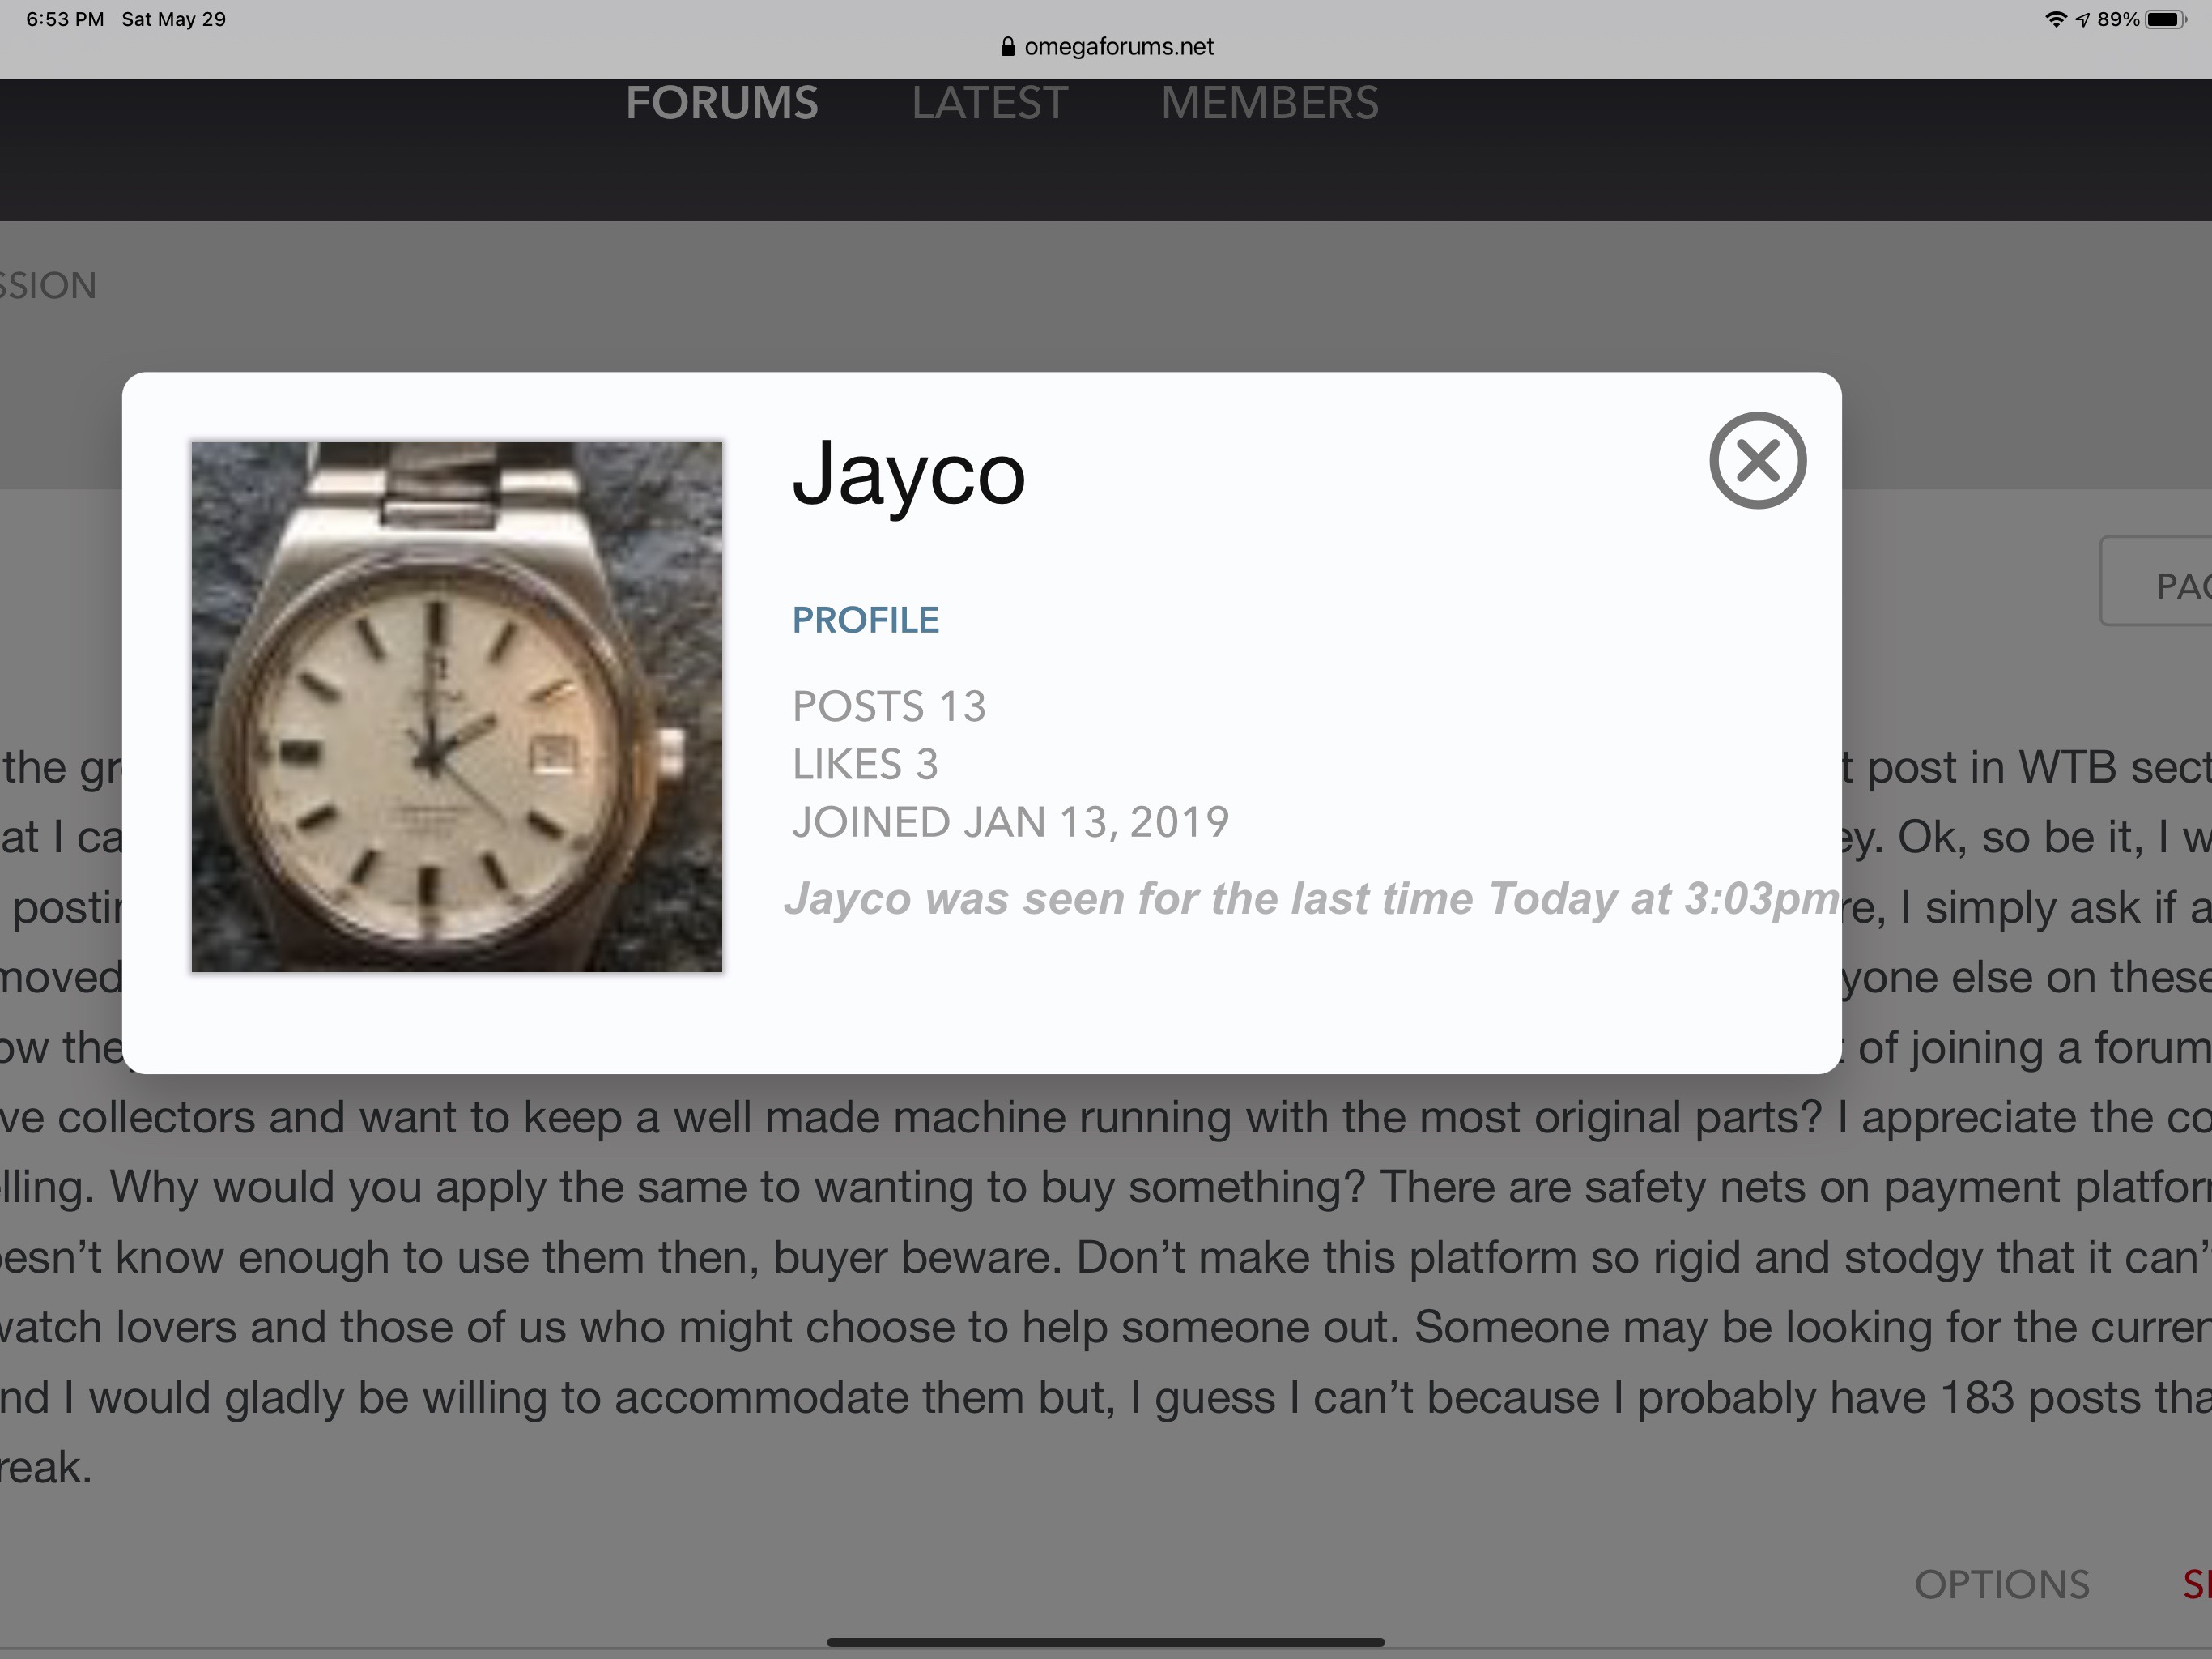Open Jayco's PROFILE link

[865, 621]
